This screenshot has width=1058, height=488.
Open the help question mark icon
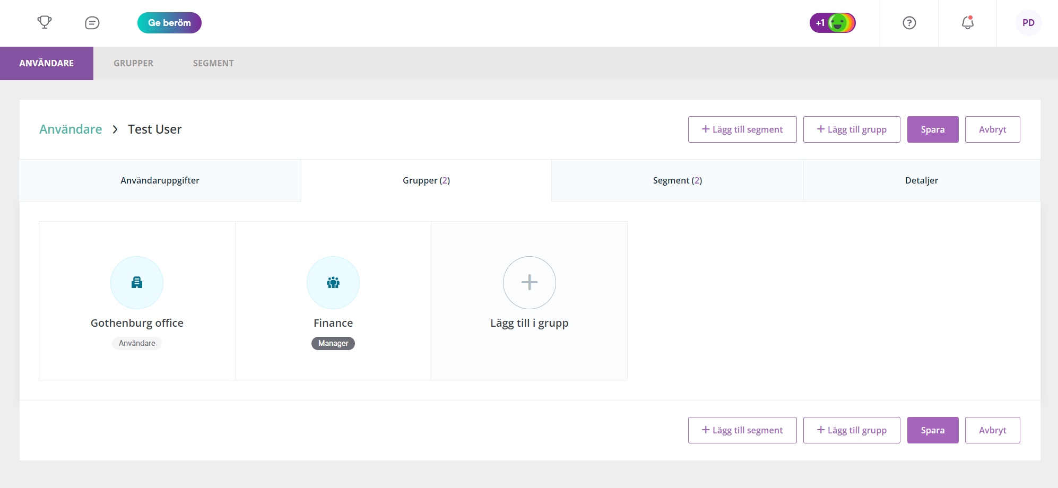click(x=909, y=23)
